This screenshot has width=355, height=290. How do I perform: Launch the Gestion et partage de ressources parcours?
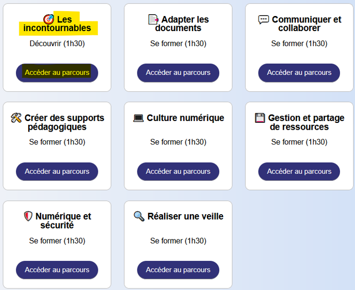(x=299, y=171)
